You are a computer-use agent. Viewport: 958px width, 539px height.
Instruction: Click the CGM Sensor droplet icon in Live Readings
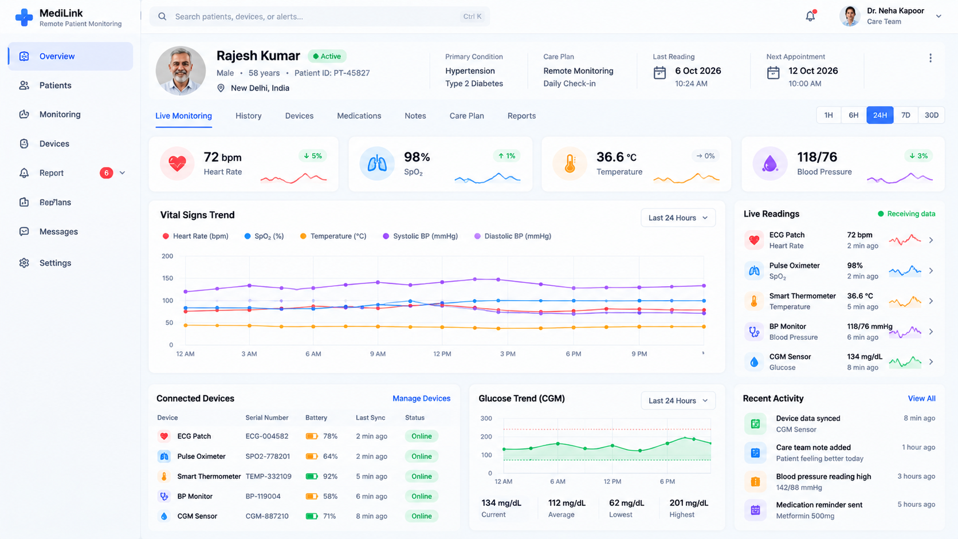pyautogui.click(x=754, y=362)
